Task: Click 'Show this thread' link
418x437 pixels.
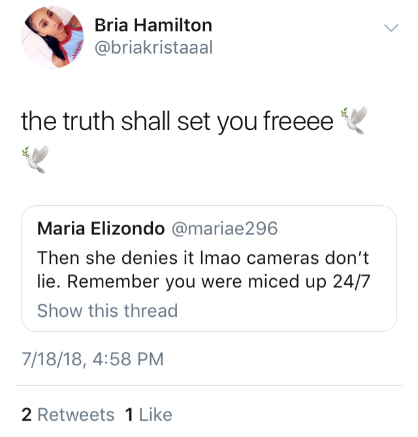Action: click(108, 310)
